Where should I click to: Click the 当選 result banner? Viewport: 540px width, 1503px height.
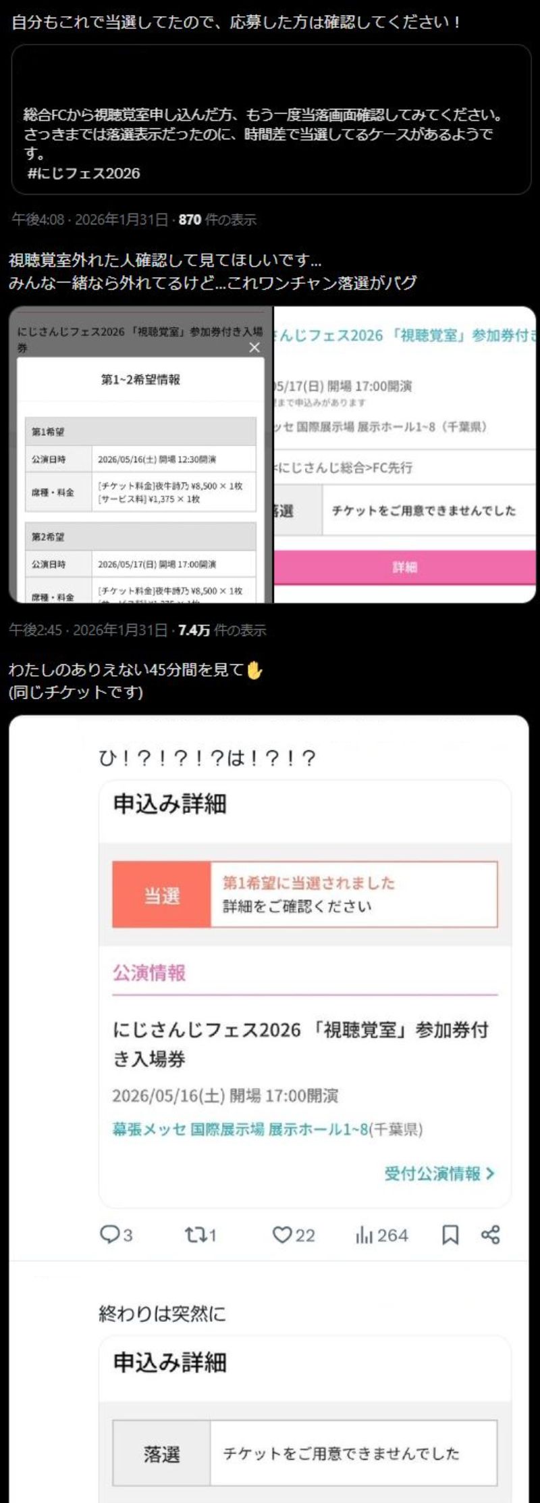click(x=305, y=894)
